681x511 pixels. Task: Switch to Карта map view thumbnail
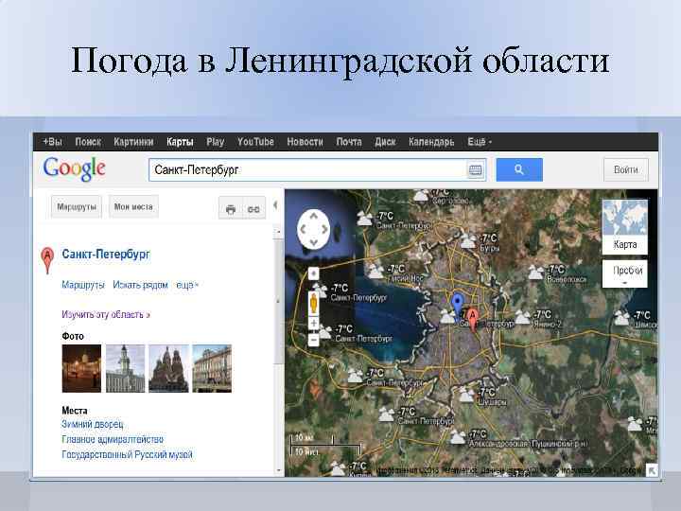624,226
